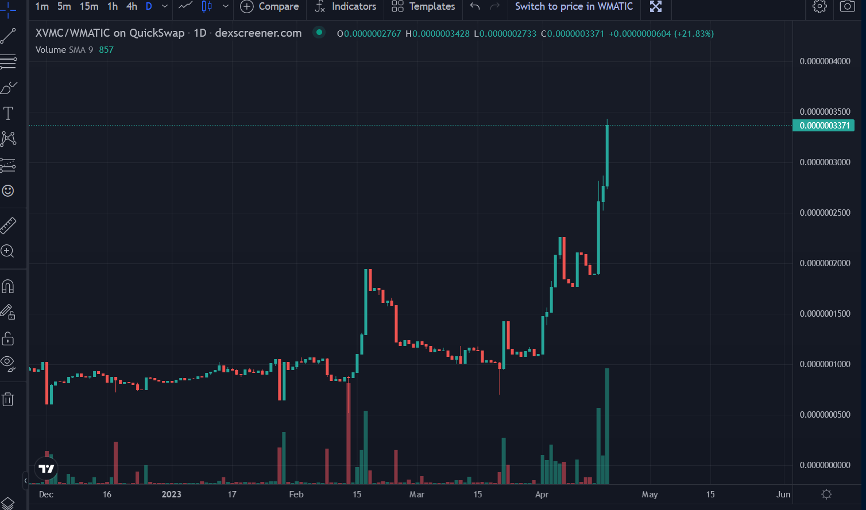Click the XVMC/WMATIC on QuickSwap title

click(x=110, y=33)
